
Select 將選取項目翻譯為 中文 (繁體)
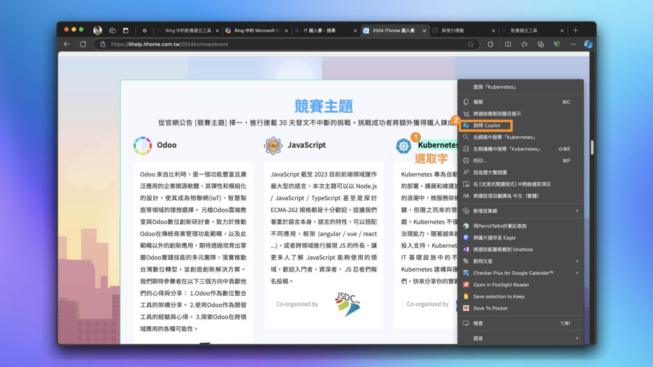(520, 196)
